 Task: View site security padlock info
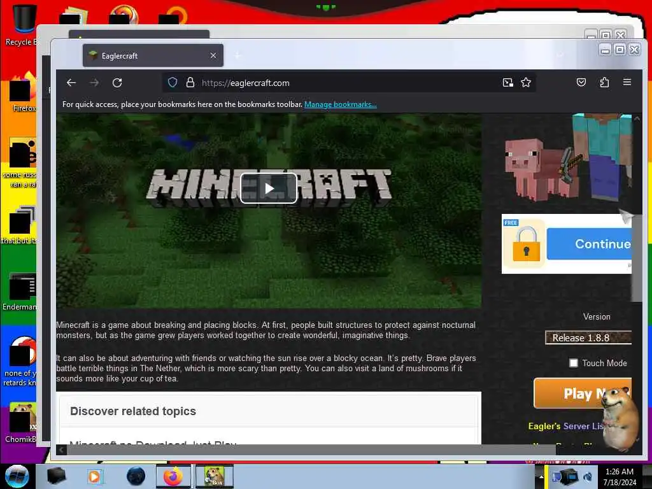pyautogui.click(x=190, y=82)
